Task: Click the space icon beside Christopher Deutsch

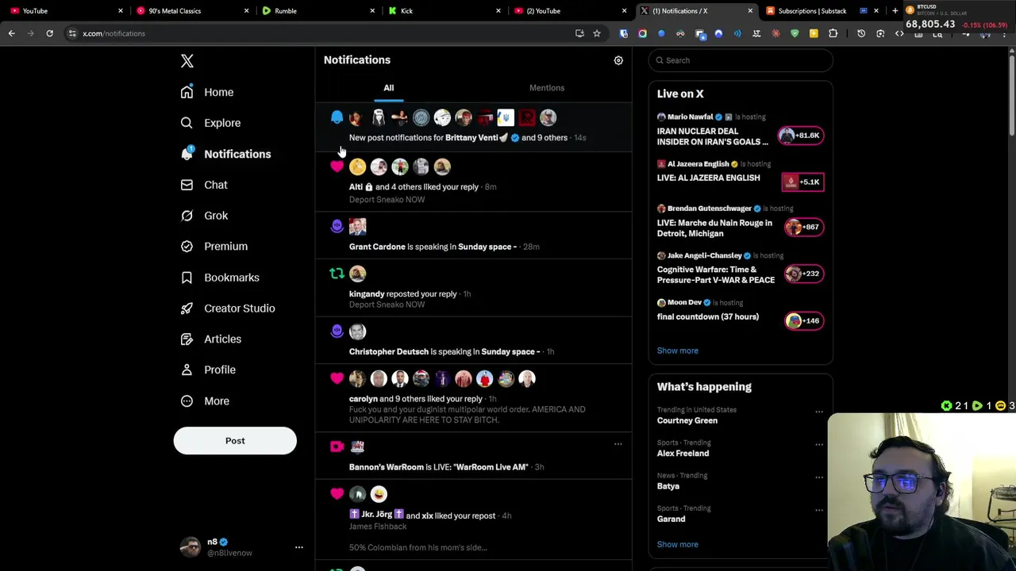Action: (x=337, y=331)
